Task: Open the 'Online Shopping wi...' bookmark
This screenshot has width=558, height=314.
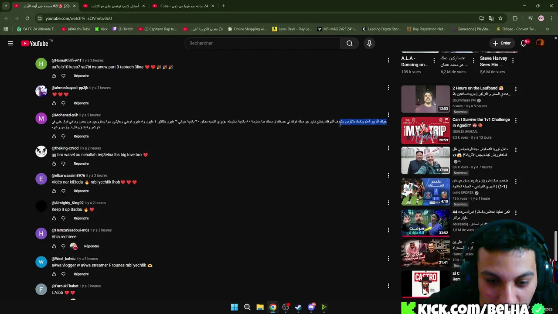Action: pos(247,29)
